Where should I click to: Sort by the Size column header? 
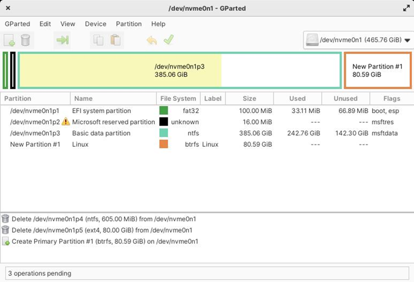click(249, 98)
